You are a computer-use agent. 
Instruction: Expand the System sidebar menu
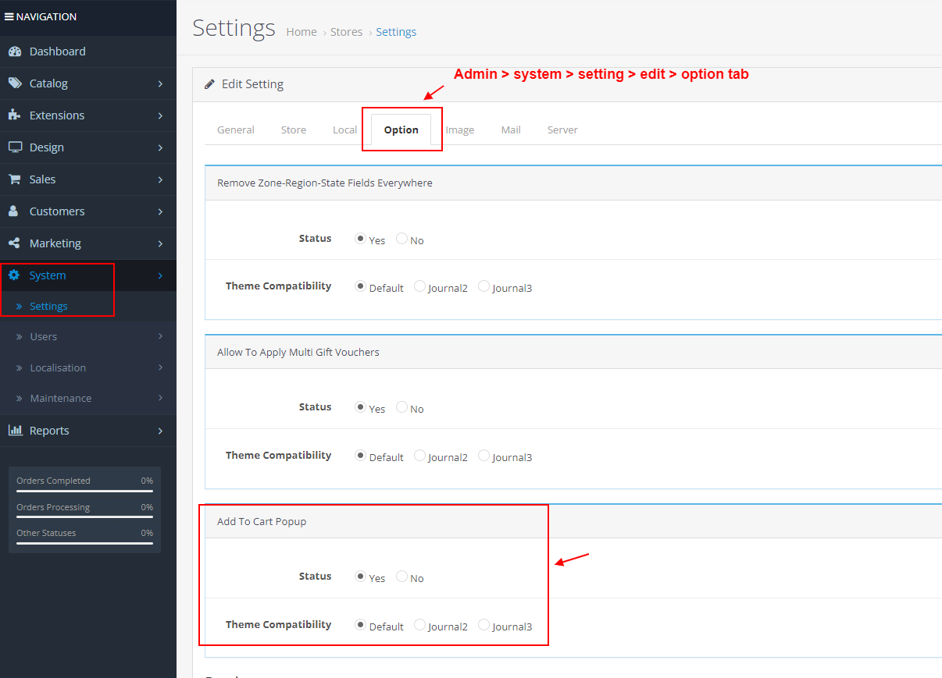(47, 275)
